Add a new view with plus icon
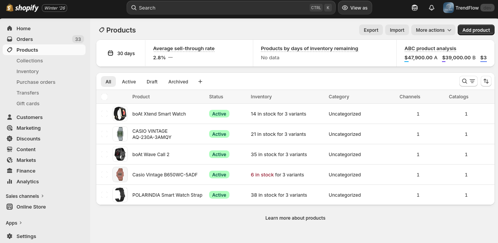Viewport: 498px width, 243px height. 200,82
